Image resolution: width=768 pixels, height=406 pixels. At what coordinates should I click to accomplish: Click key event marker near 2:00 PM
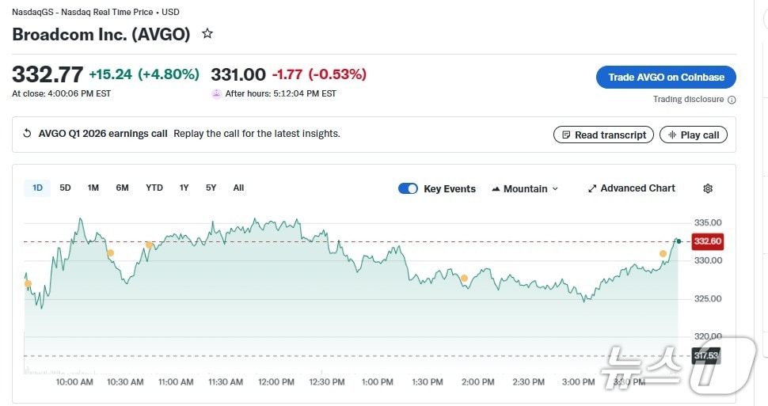464,278
